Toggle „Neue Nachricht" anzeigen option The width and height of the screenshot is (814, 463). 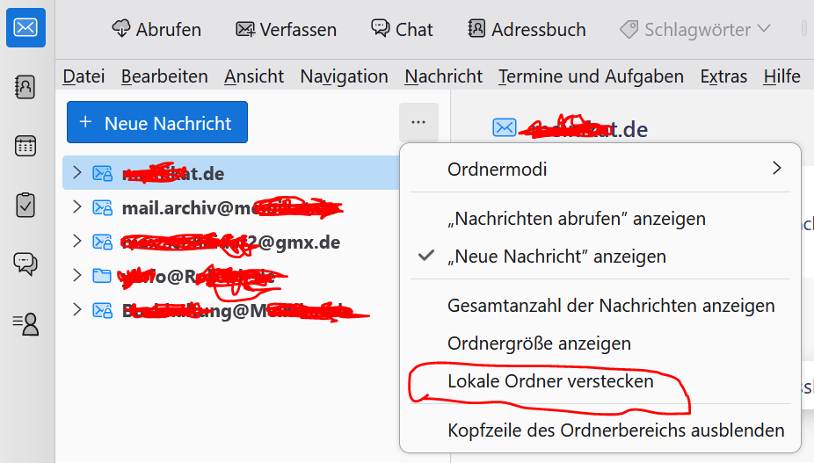[x=556, y=257]
